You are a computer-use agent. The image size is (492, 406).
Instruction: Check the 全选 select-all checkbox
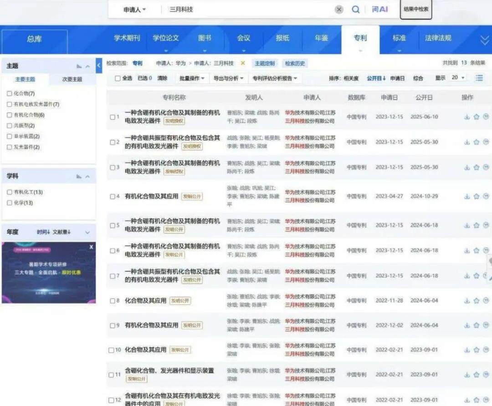pos(118,78)
